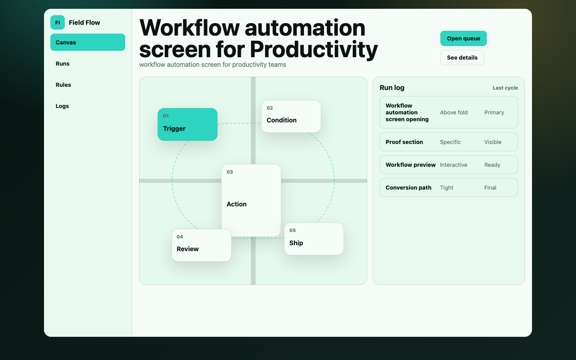Click the Final status cell
576x360 pixels.
490,188
